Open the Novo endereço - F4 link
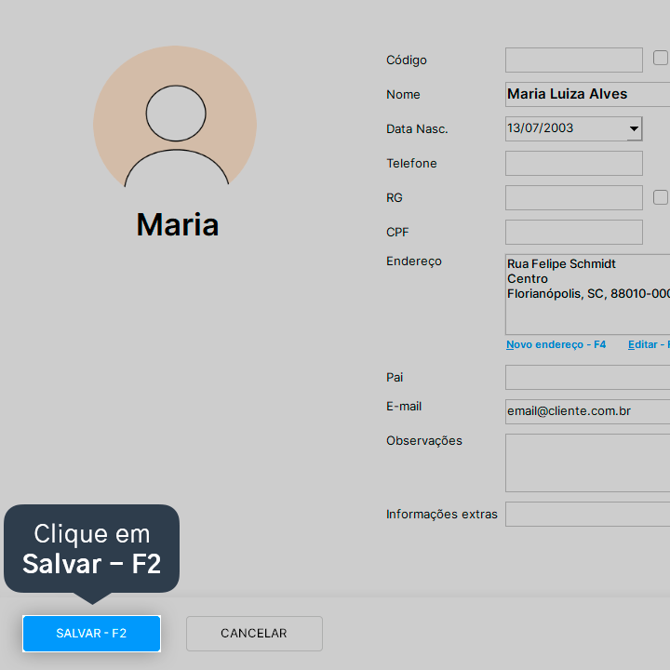 [556, 344]
